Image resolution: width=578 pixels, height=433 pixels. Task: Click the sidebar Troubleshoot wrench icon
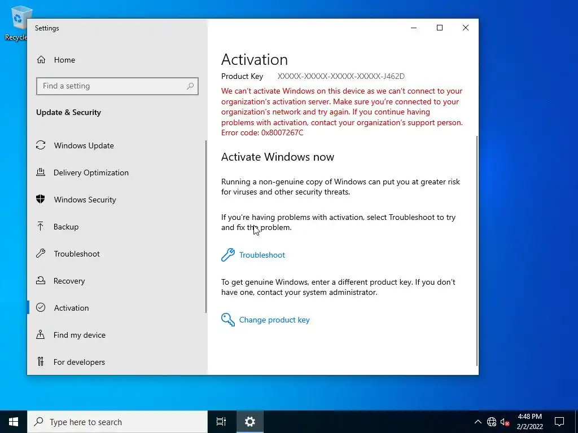tap(41, 253)
